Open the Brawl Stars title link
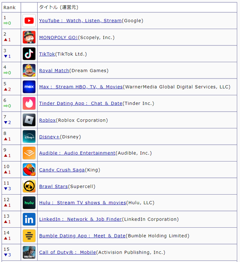240x262 pixels. tap(53, 186)
